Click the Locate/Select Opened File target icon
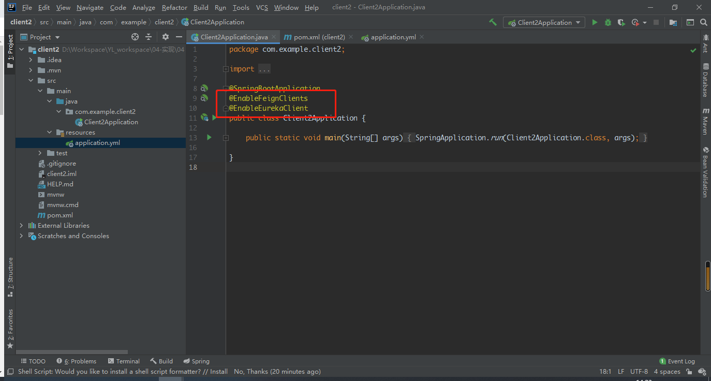Image resolution: width=711 pixels, height=381 pixels. click(135, 37)
